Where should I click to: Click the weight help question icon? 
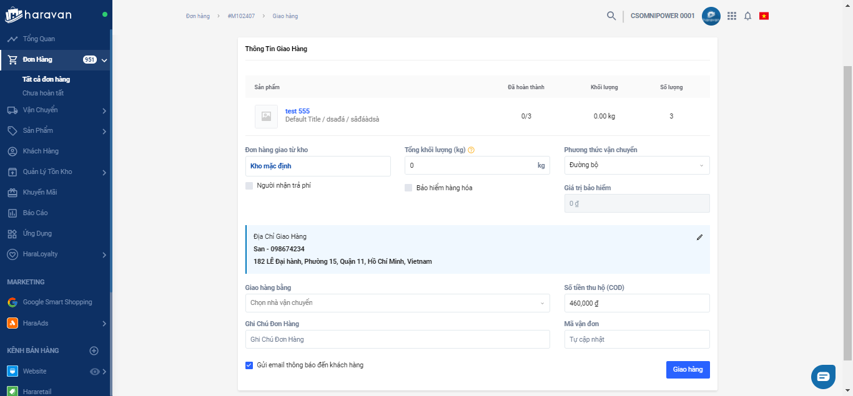click(471, 150)
